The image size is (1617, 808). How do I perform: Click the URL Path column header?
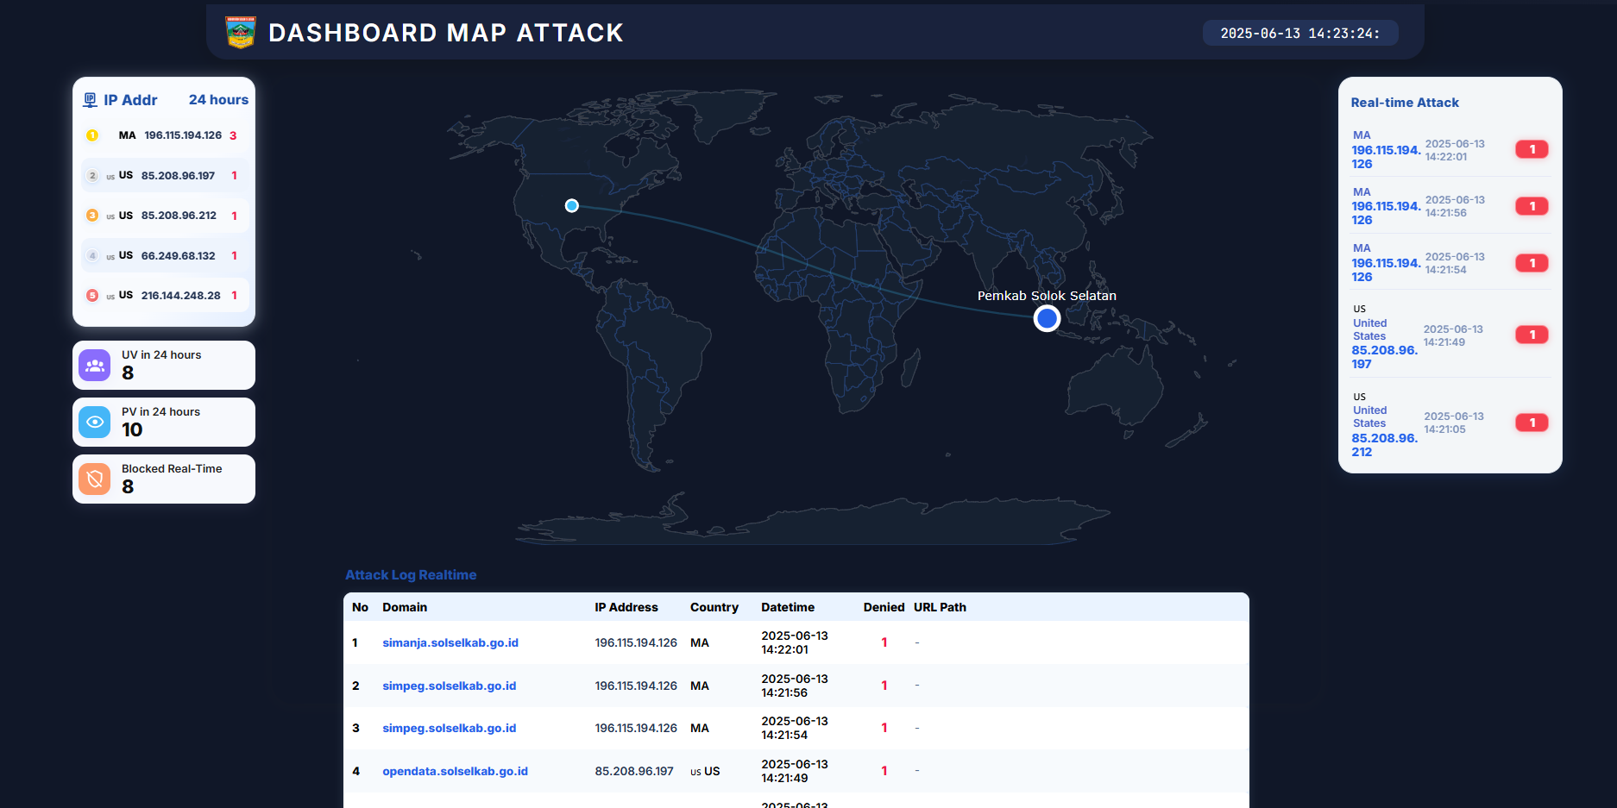(x=940, y=607)
